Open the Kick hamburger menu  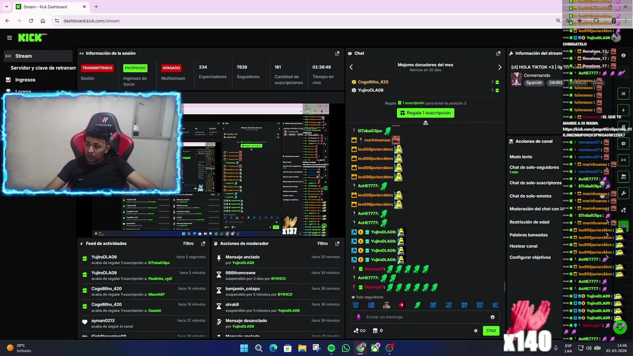pos(9,38)
